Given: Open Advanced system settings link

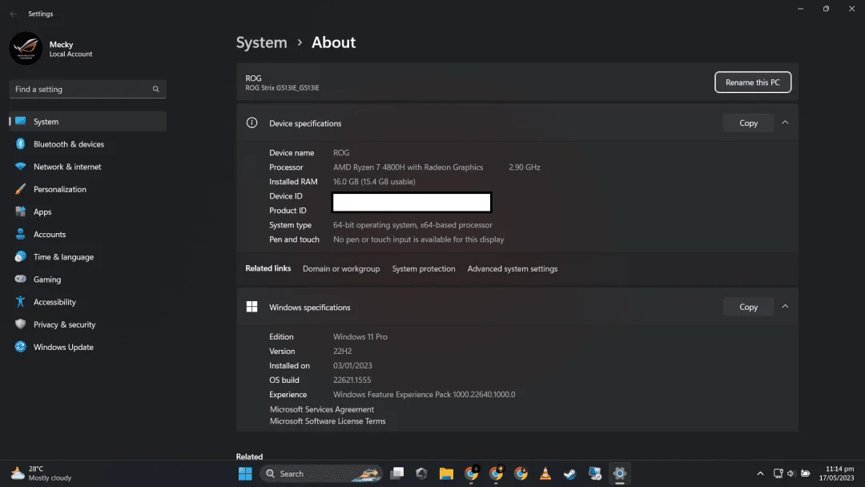Looking at the screenshot, I should [513, 268].
